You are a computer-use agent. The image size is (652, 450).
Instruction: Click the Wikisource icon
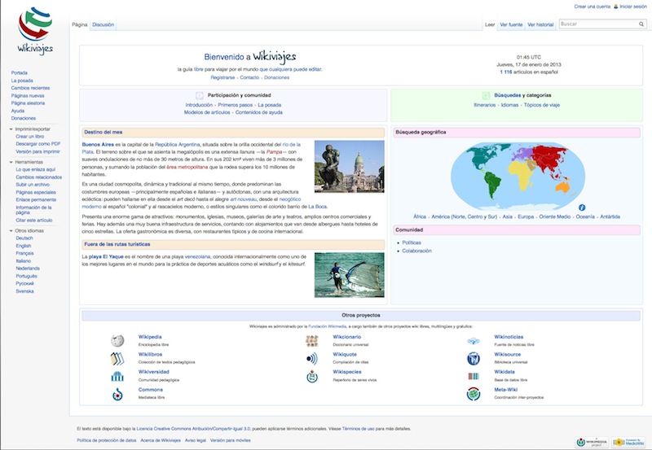474,359
